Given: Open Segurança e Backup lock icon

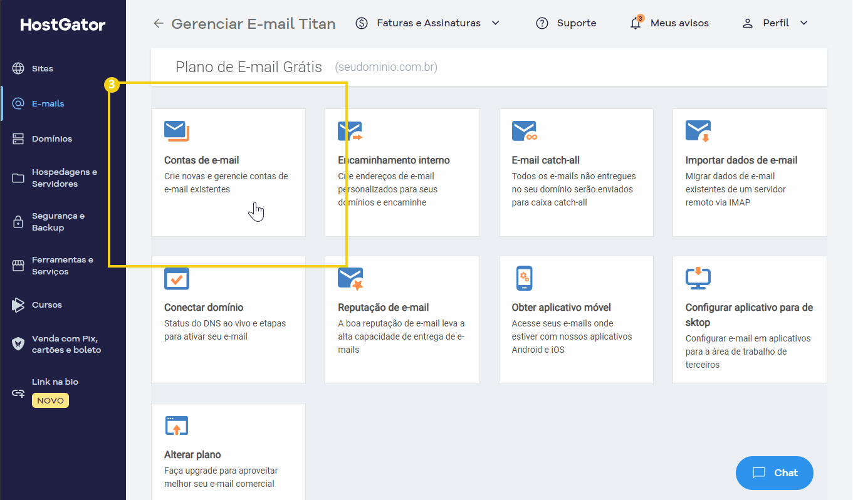Looking at the screenshot, I should 18,222.
